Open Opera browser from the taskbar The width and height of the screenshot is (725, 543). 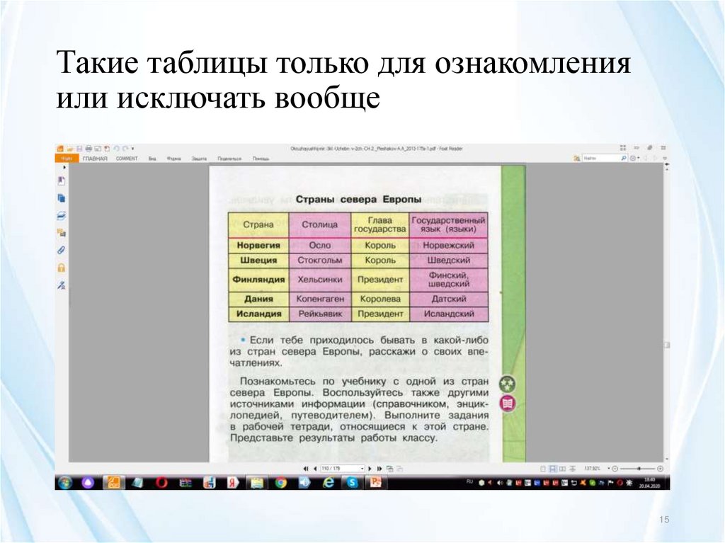pos(161,483)
